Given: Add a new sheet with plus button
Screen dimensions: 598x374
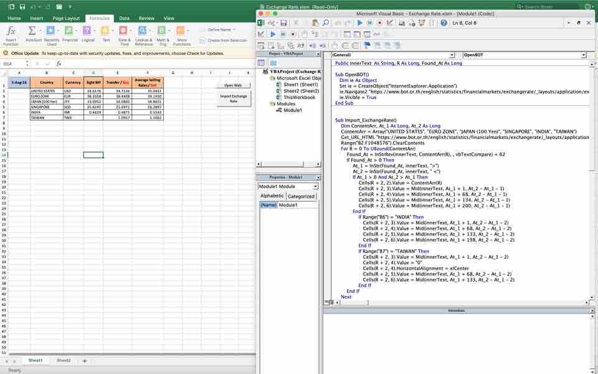Looking at the screenshot, I should [x=85, y=361].
